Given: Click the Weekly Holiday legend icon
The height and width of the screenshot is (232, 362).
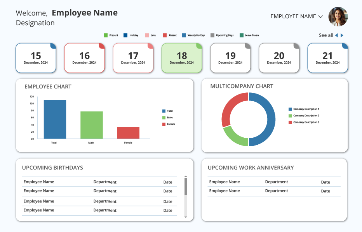Looking at the screenshot, I should click(184, 35).
